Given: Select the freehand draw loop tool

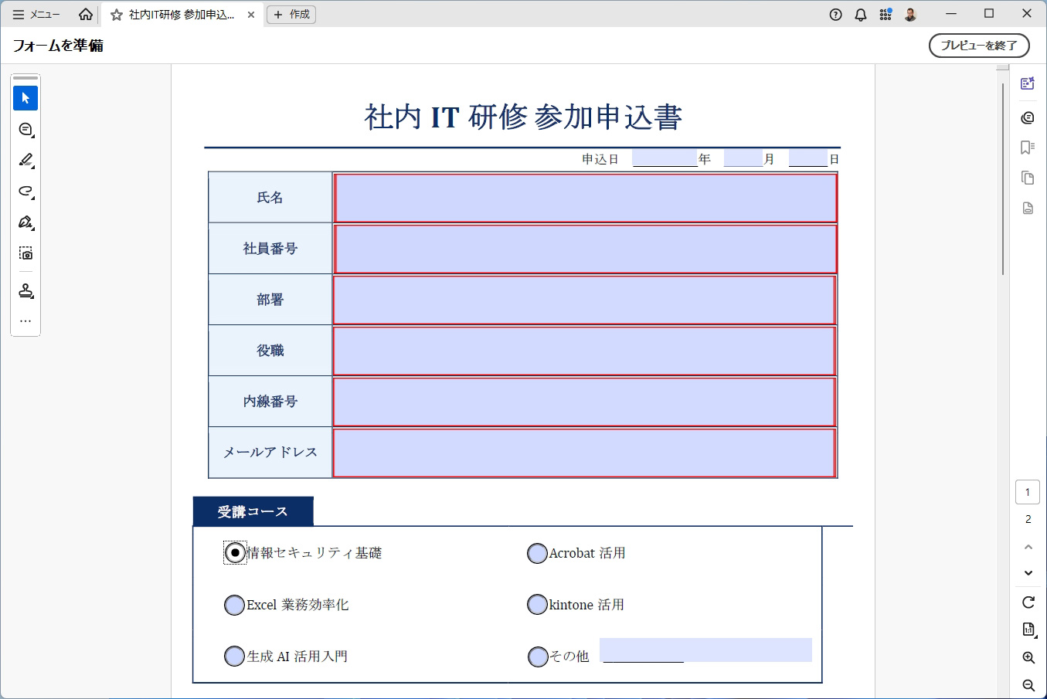Looking at the screenshot, I should click(x=25, y=191).
